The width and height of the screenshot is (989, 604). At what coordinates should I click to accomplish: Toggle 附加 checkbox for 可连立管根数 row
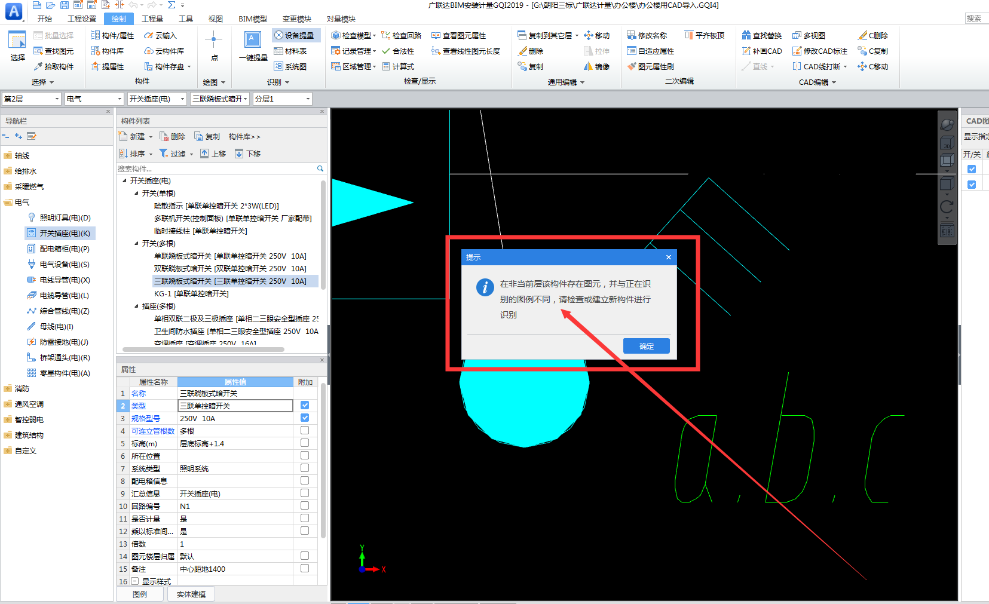(x=305, y=430)
